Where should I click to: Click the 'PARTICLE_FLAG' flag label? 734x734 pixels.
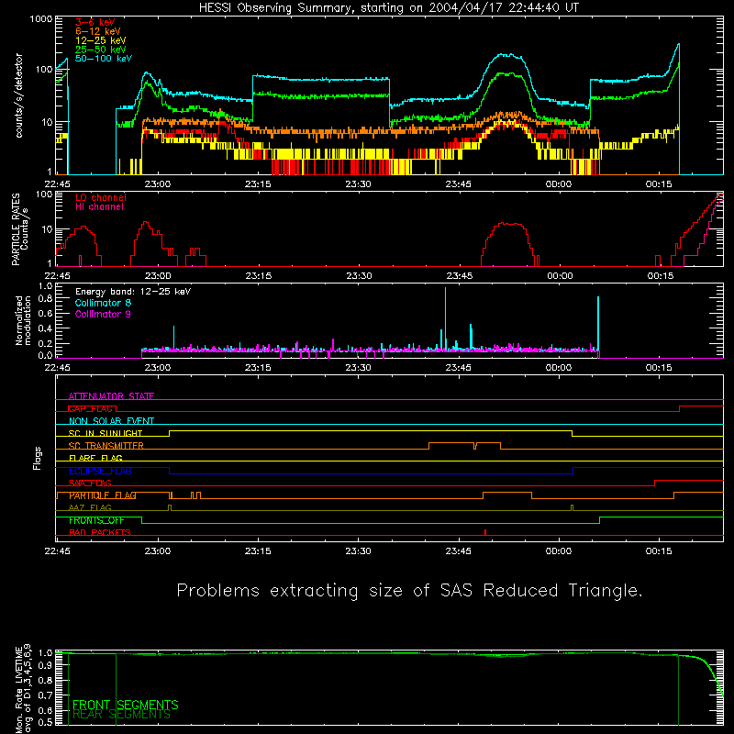[103, 495]
